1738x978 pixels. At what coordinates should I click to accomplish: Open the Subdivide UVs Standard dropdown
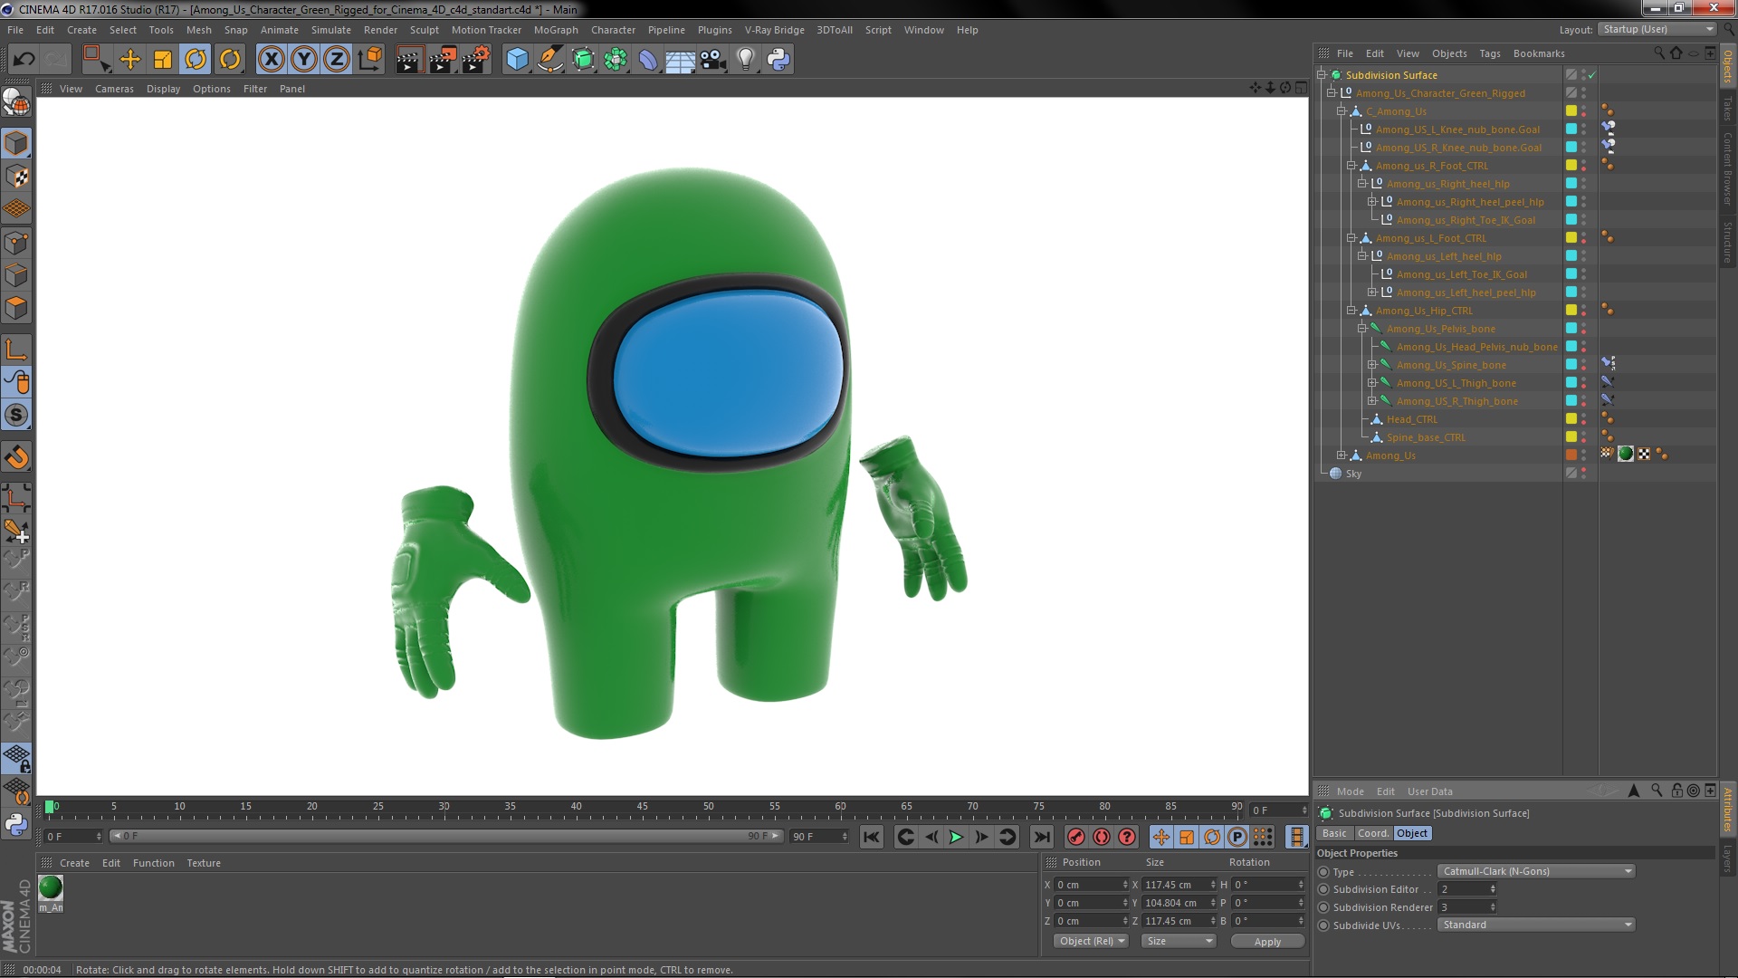(1536, 925)
